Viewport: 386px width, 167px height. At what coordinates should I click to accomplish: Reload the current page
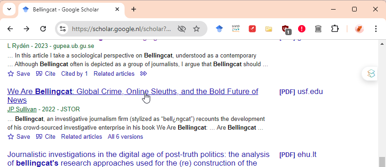(43, 29)
